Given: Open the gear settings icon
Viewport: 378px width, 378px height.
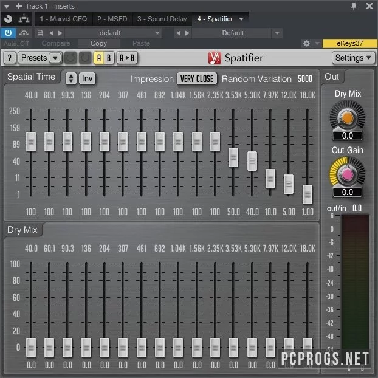Looking at the screenshot, I should coord(306,43).
